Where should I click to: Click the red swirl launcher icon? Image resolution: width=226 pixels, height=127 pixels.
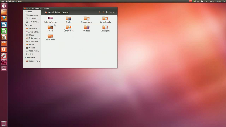click(4, 62)
